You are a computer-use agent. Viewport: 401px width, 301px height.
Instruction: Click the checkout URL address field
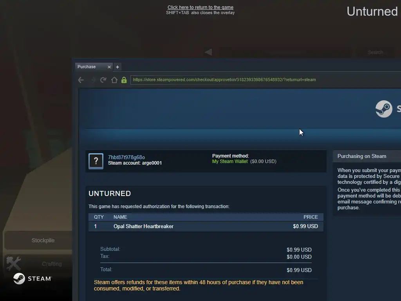(x=266, y=80)
